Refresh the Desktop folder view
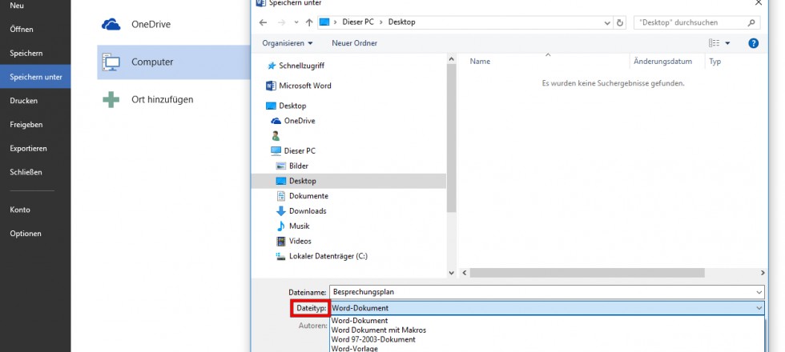This screenshot has height=352, width=785. pos(620,22)
